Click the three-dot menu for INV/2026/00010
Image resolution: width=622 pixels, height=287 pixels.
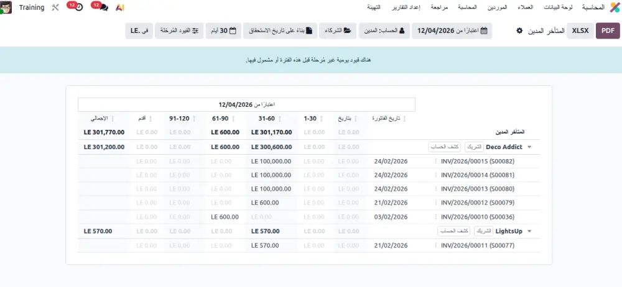pyautogui.click(x=435, y=217)
